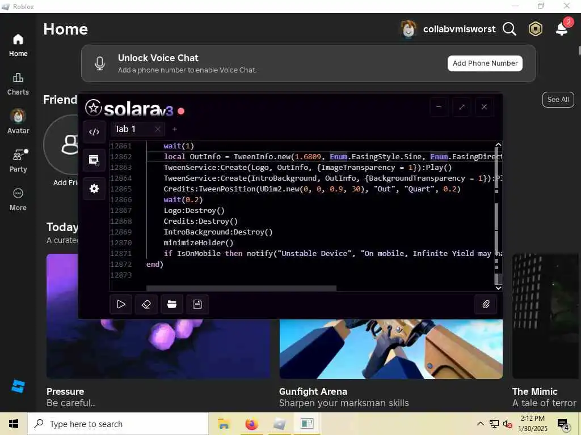
Task: Open the Robux icon in header
Action: pyautogui.click(x=535, y=29)
